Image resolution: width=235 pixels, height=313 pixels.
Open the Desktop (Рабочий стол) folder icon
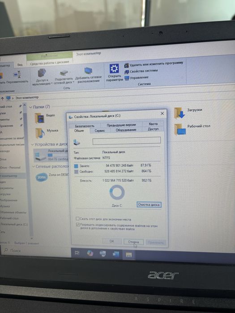coord(179,129)
